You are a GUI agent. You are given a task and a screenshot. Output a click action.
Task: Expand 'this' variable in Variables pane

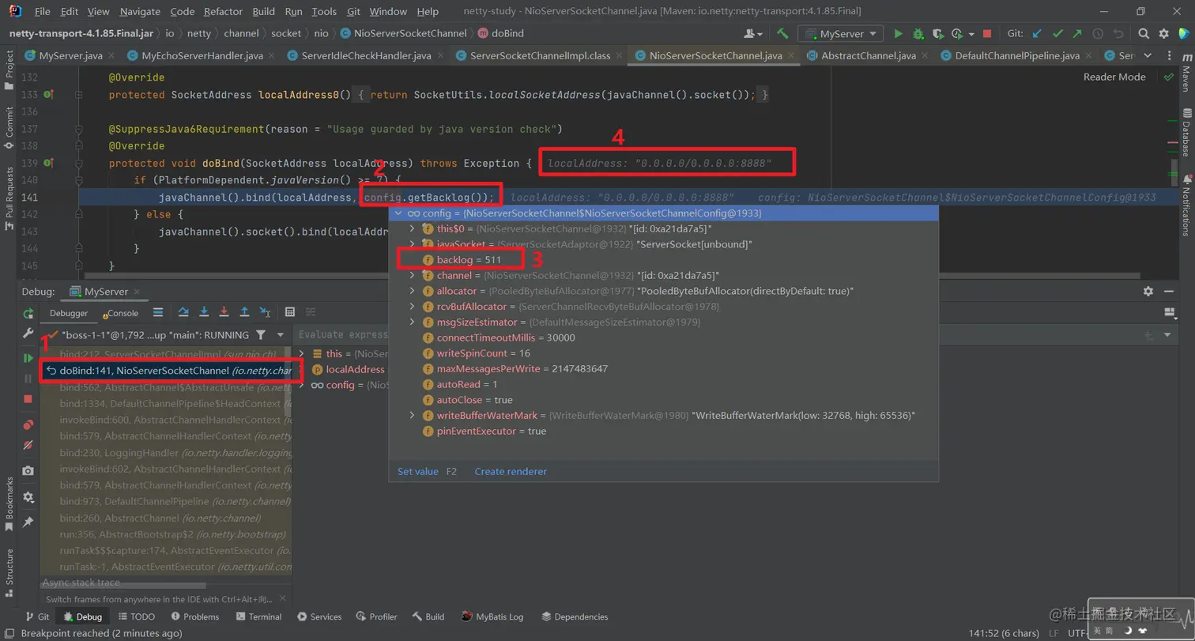301,353
